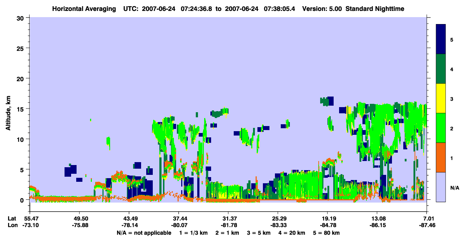Screen dimensions: 474x243
Task: Click the longitude value '-83.33'
Action: coord(278,225)
